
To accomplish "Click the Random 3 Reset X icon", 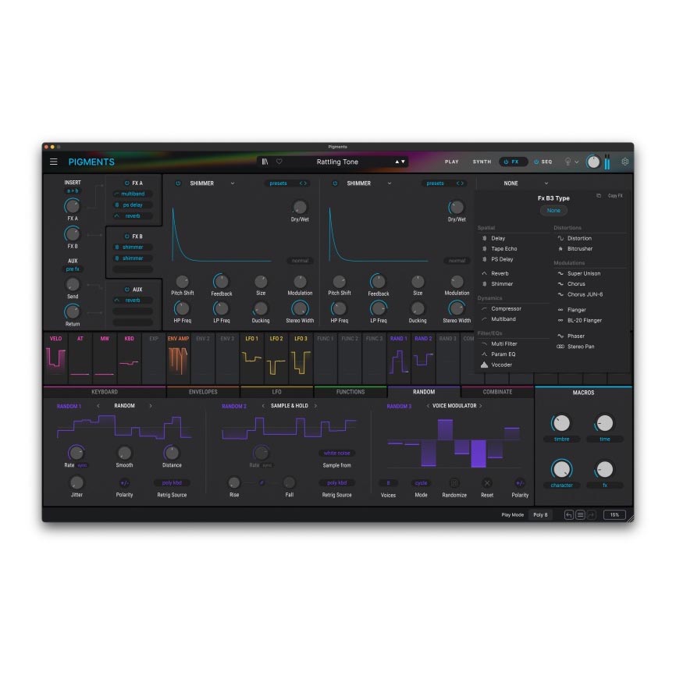I will (487, 483).
